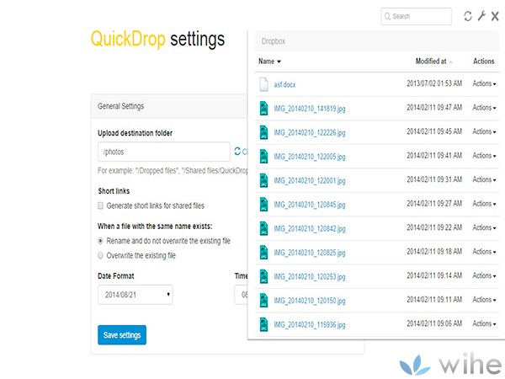Open Actions menu for IMG_20140210_120150.jpg
This screenshot has width=505, height=379.
(x=484, y=300)
